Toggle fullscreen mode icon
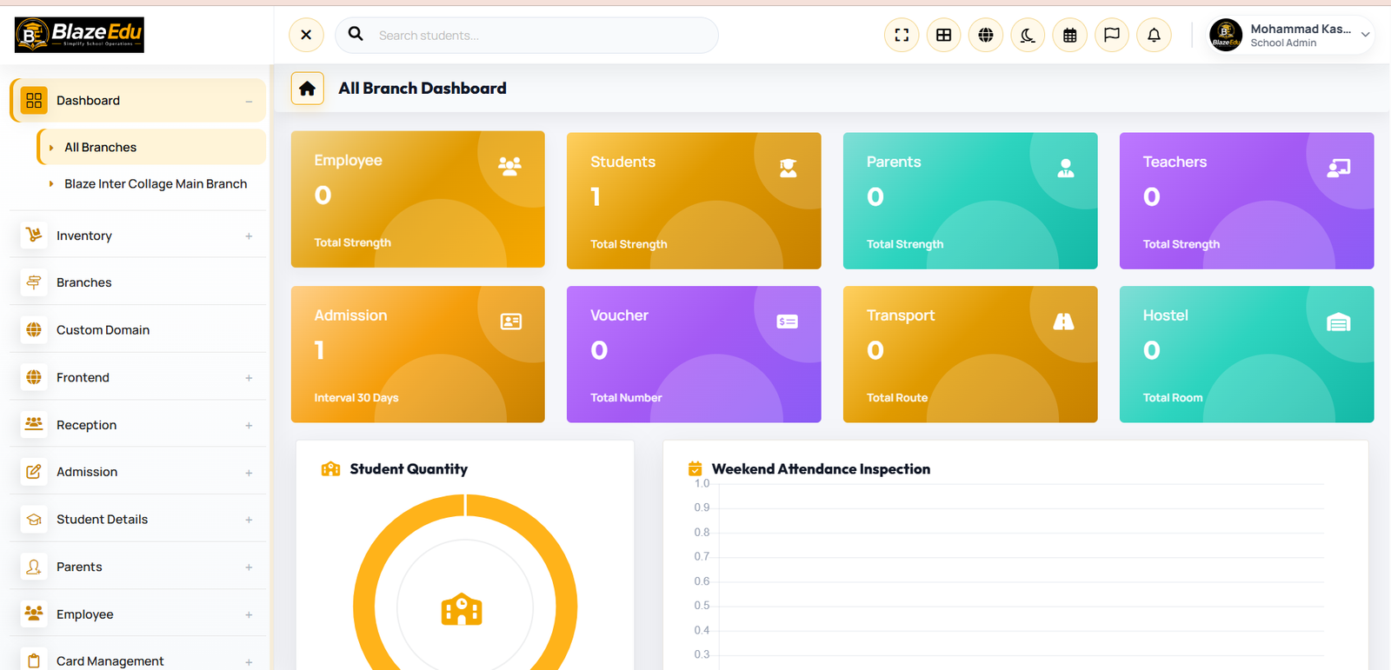 tap(902, 35)
